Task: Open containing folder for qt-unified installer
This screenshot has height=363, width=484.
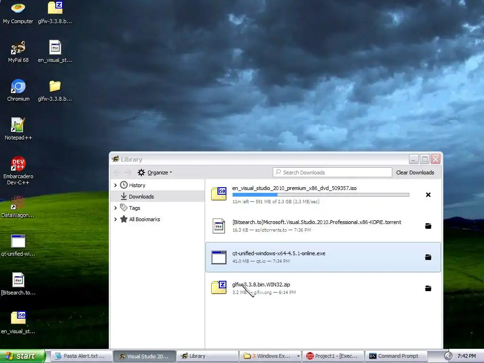Action: point(428,257)
